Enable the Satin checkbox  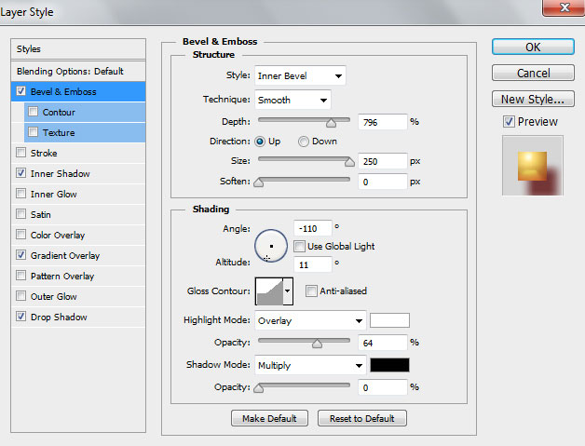tap(20, 214)
